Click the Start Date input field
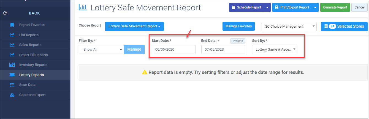The width and height of the screenshot is (369, 119). tap(173, 50)
